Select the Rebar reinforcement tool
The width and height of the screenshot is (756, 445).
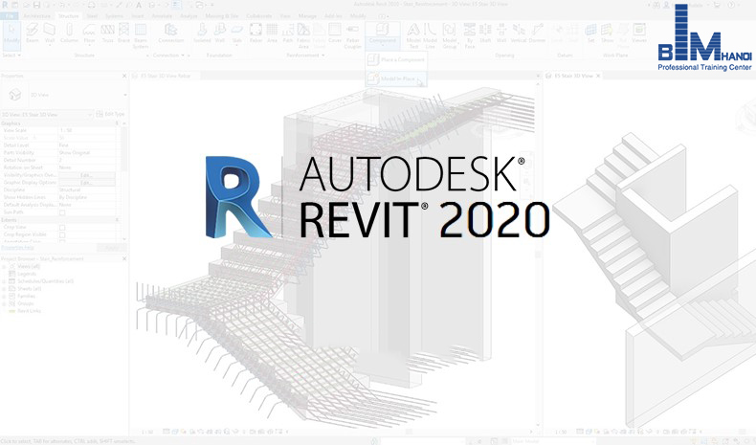click(255, 37)
